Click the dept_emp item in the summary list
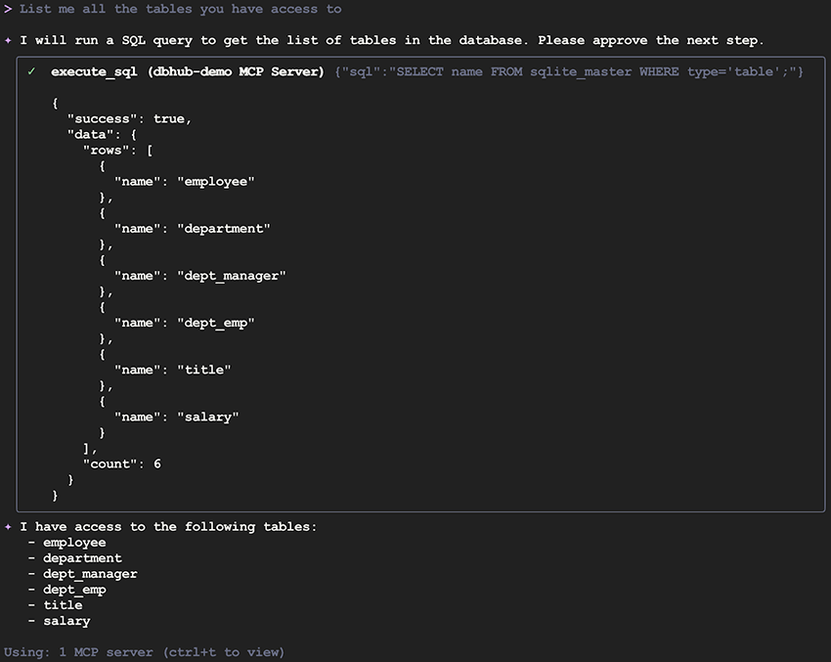 74,589
